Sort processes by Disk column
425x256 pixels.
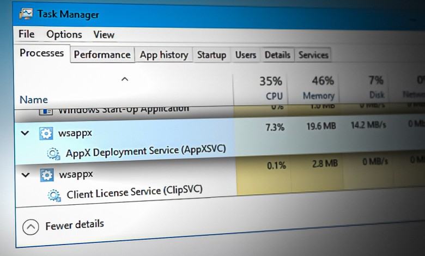pos(377,95)
